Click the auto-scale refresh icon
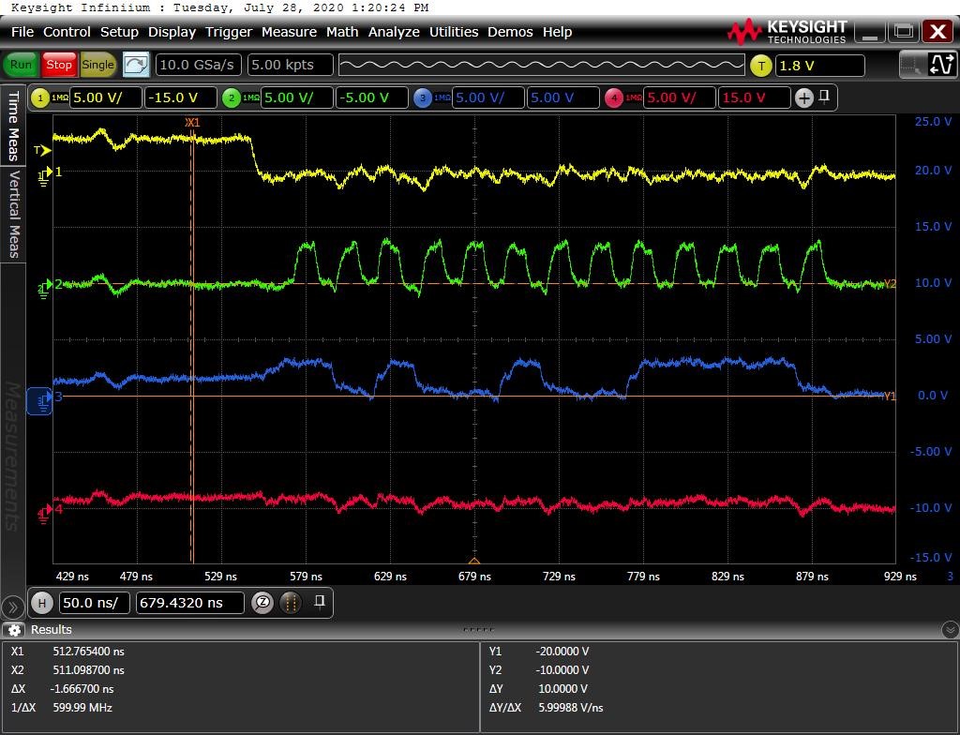The width and height of the screenshot is (960, 735). (136, 65)
